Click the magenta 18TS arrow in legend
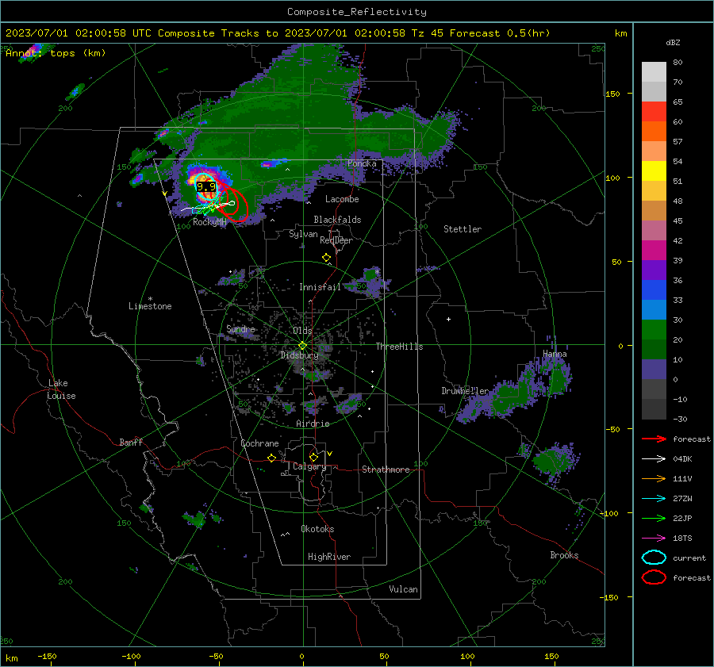 click(654, 539)
